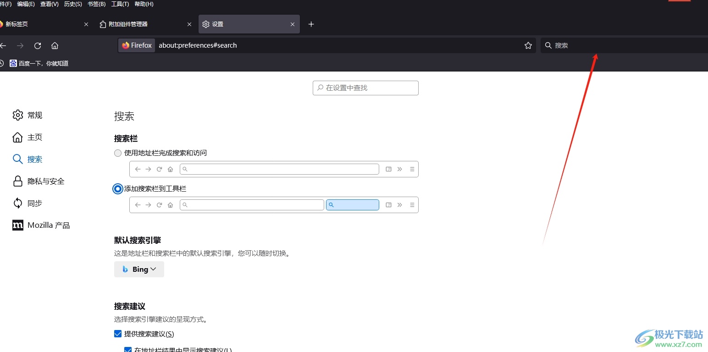
Task: Reload the current page
Action: [x=38, y=45]
